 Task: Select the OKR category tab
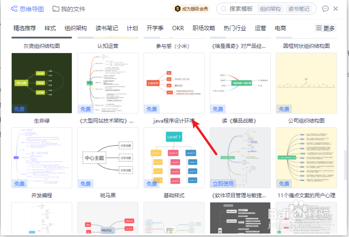tap(178, 28)
